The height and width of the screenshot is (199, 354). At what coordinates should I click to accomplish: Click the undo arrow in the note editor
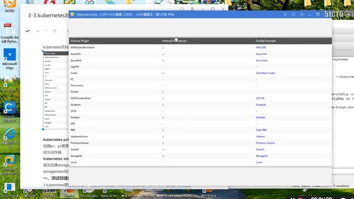28,31
